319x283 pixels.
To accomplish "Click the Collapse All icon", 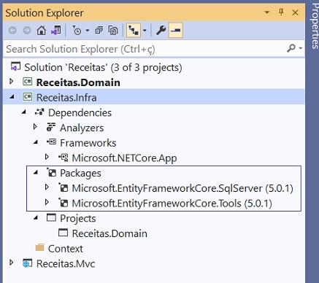I will tap(99, 31).
